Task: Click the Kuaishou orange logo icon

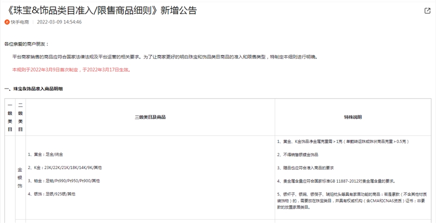Action: (x=7, y=22)
